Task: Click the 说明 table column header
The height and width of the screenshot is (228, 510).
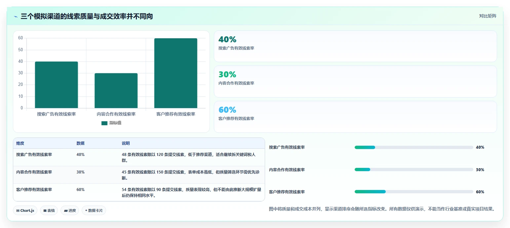Action: (126, 143)
